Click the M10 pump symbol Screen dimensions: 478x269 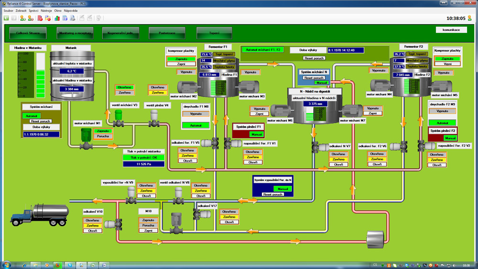coord(176,223)
